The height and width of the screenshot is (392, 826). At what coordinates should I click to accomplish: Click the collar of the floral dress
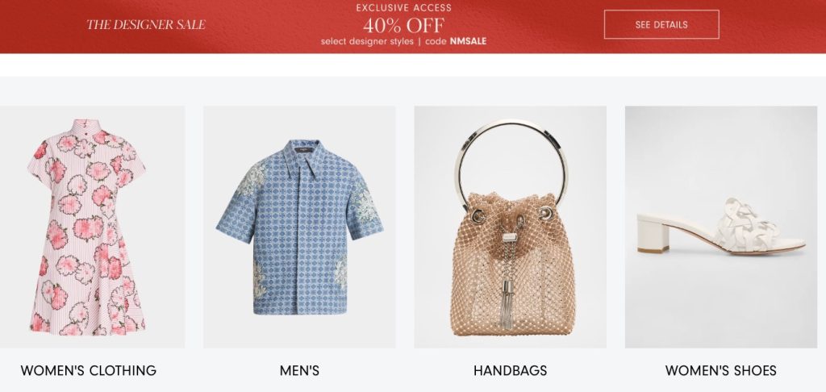tap(86, 125)
